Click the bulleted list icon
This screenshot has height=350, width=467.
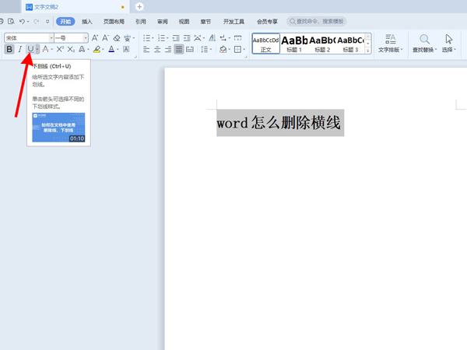(x=146, y=37)
